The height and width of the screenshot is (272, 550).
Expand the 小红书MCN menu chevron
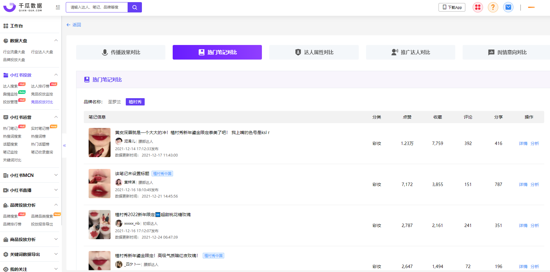coord(56,175)
